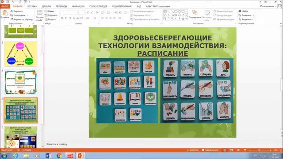Click the status bar language indicator (Русский)
Screen dimensions: 283x159
point(27,150)
